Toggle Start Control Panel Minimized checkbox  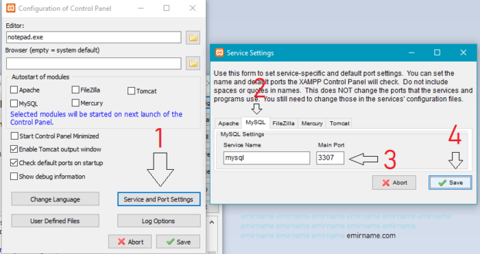tap(14, 136)
